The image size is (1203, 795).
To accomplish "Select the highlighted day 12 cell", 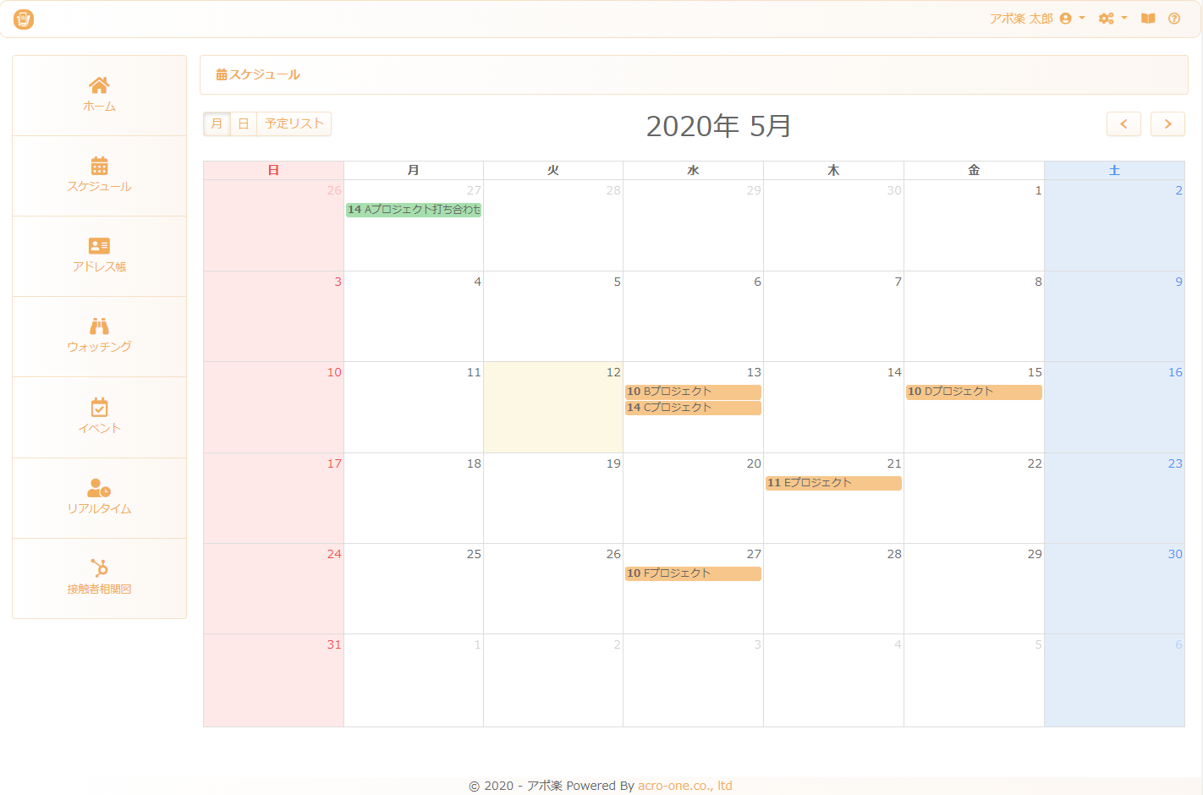I will [553, 408].
